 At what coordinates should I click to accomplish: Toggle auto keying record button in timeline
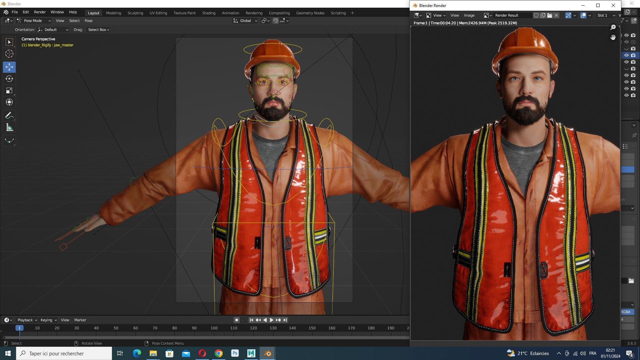coord(237,320)
